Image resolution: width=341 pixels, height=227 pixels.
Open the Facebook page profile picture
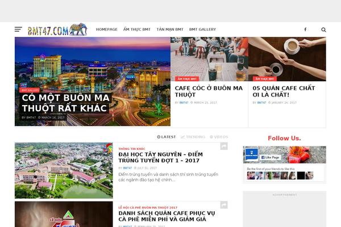[252, 154]
